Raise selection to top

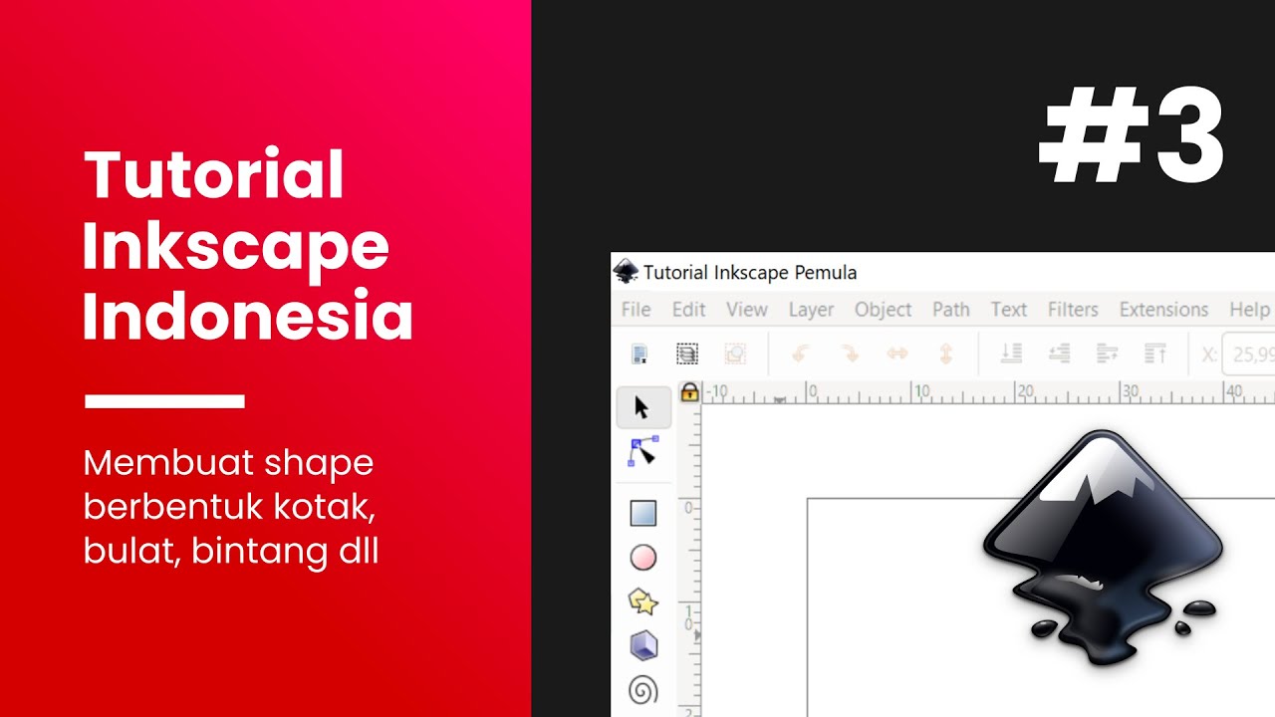tap(1154, 354)
